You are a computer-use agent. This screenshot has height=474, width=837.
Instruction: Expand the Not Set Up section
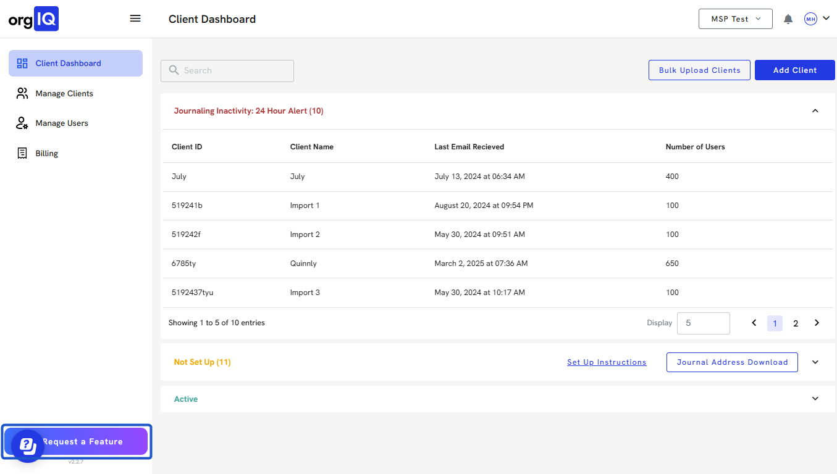click(815, 362)
